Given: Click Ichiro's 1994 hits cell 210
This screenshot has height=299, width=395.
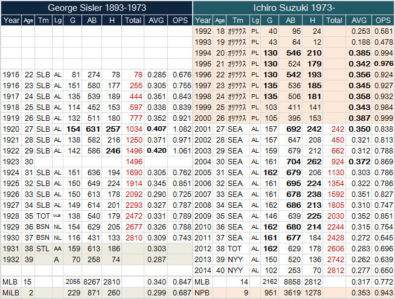Looking at the screenshot, I should point(313,53).
